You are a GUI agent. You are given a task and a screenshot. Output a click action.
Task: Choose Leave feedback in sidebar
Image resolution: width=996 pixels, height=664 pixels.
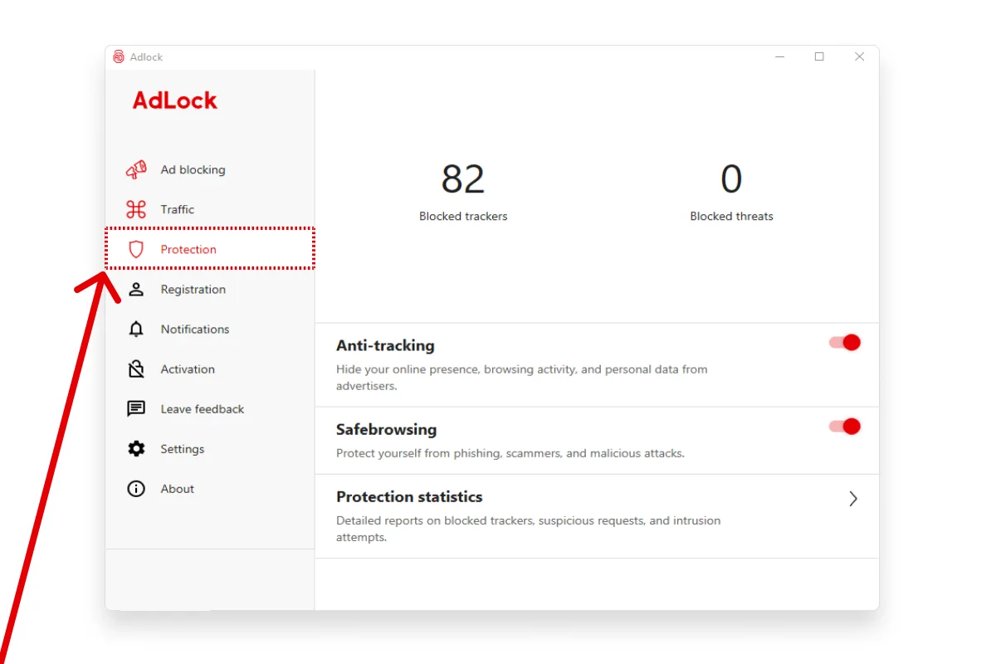(210, 408)
